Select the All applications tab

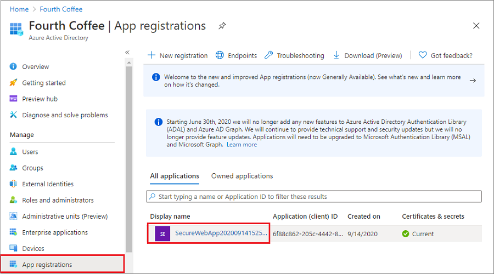click(x=175, y=176)
